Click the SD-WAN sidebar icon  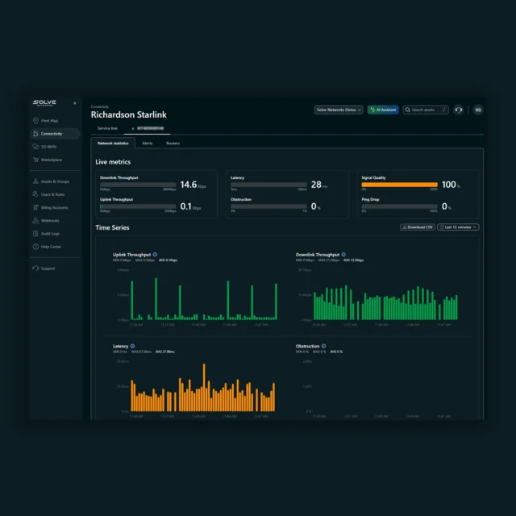[35, 147]
